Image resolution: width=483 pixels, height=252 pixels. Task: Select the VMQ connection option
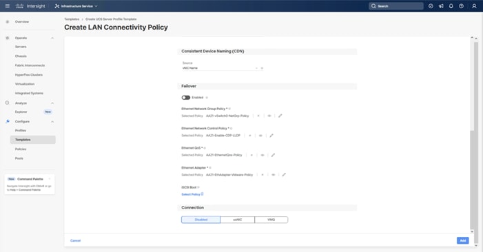[x=271, y=220]
